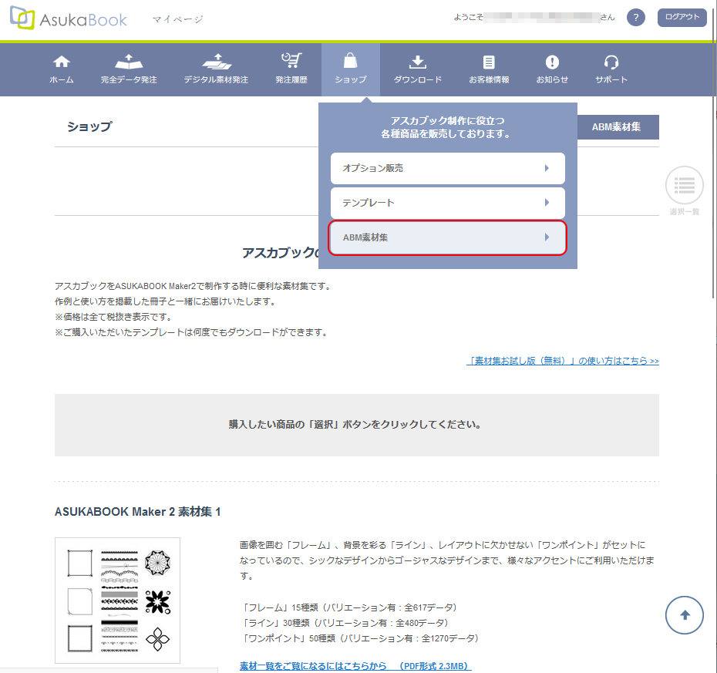Open the 選択一覧 list icon
Screen dimensions: 717x673
(x=684, y=185)
